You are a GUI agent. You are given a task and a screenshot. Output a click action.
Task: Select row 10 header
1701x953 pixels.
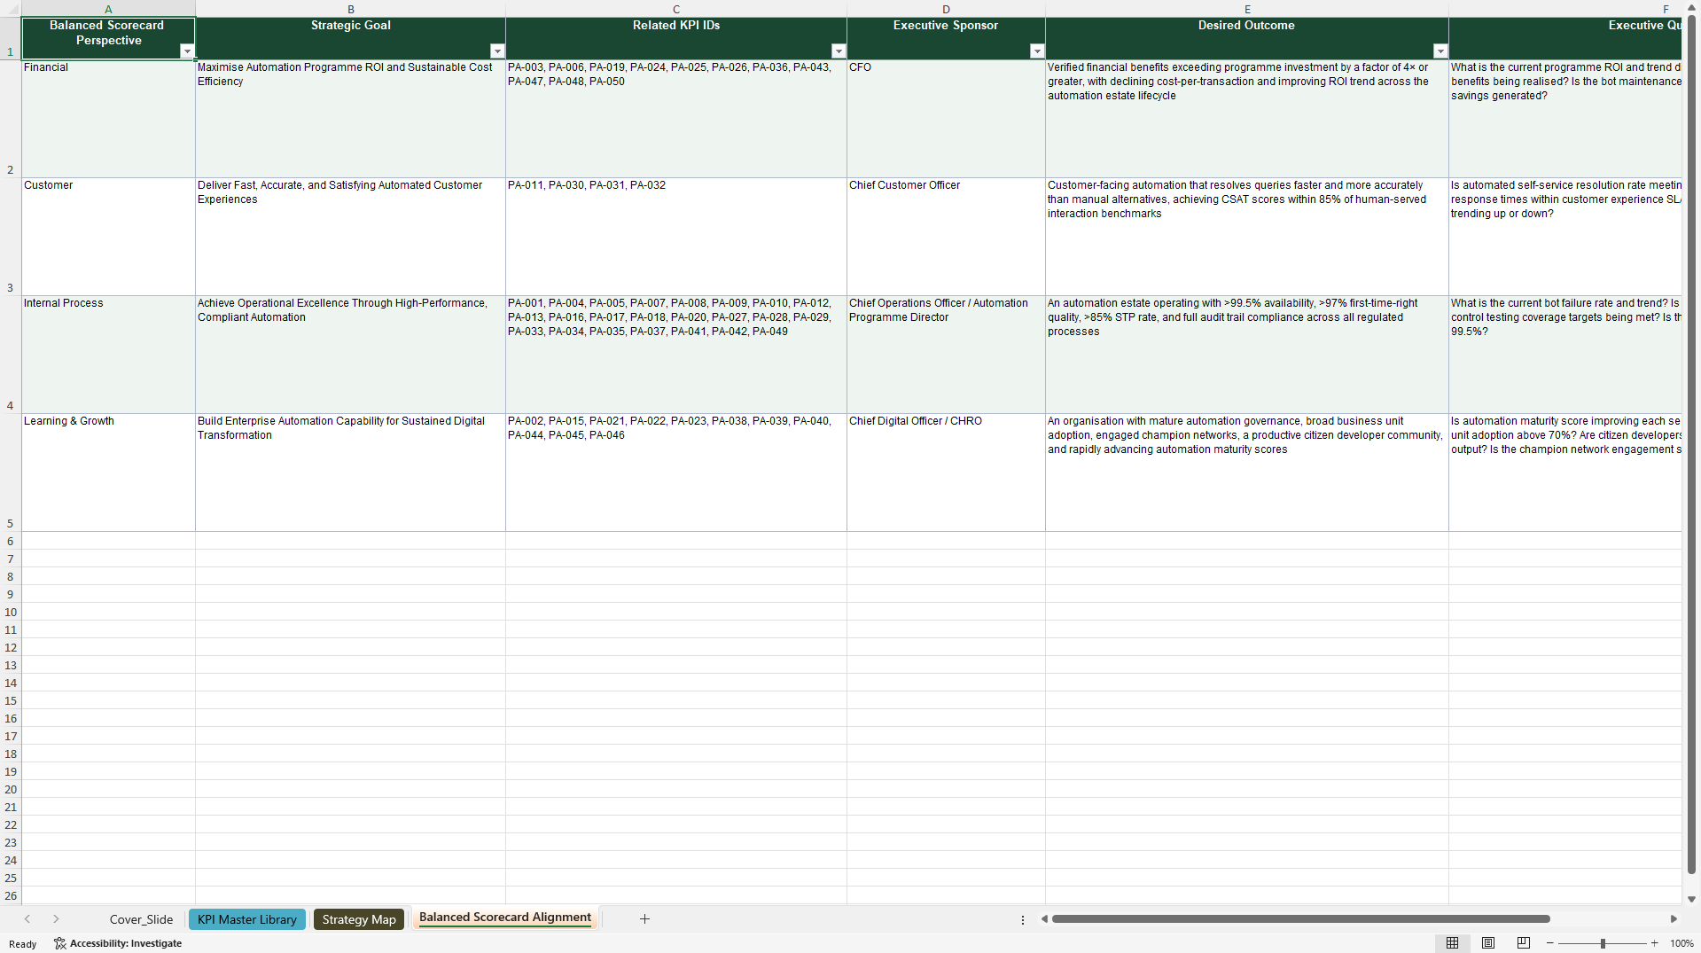click(11, 612)
